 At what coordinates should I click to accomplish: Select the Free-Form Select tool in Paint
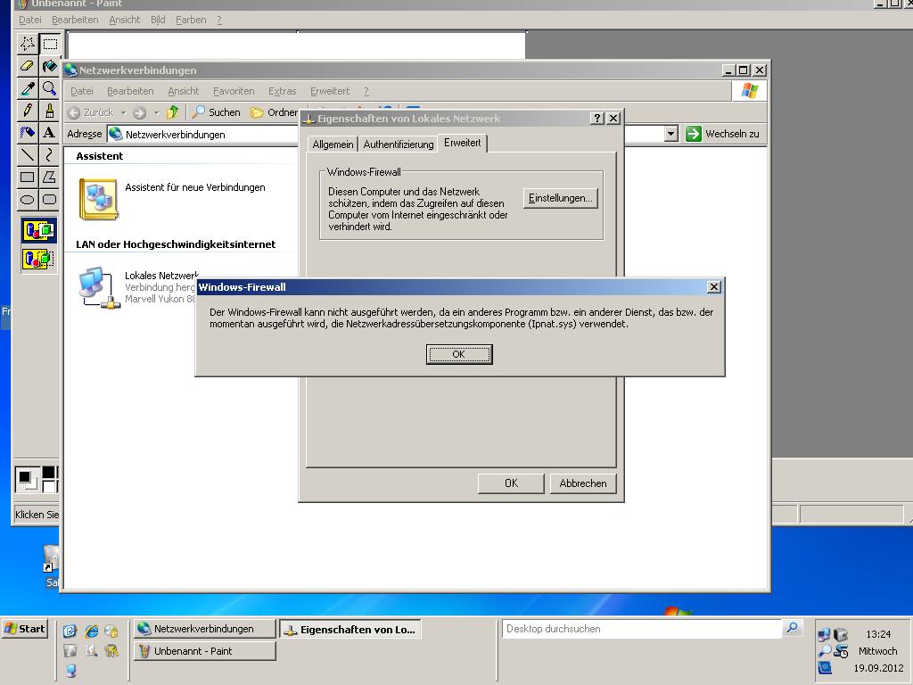[28, 44]
